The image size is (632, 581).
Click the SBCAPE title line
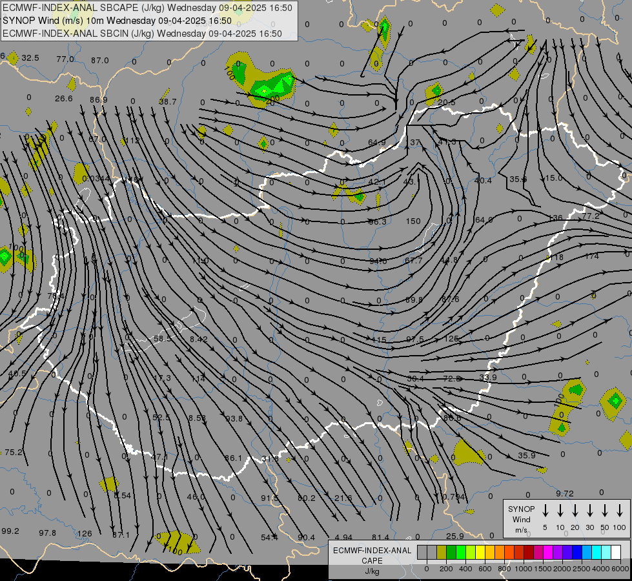coord(147,8)
